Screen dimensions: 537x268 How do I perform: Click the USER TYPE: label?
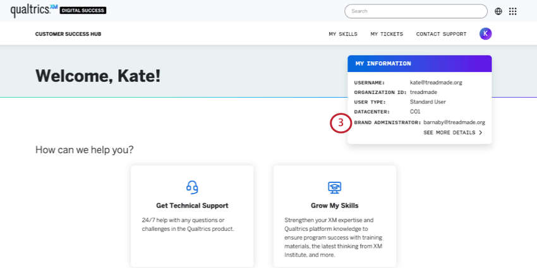370,102
